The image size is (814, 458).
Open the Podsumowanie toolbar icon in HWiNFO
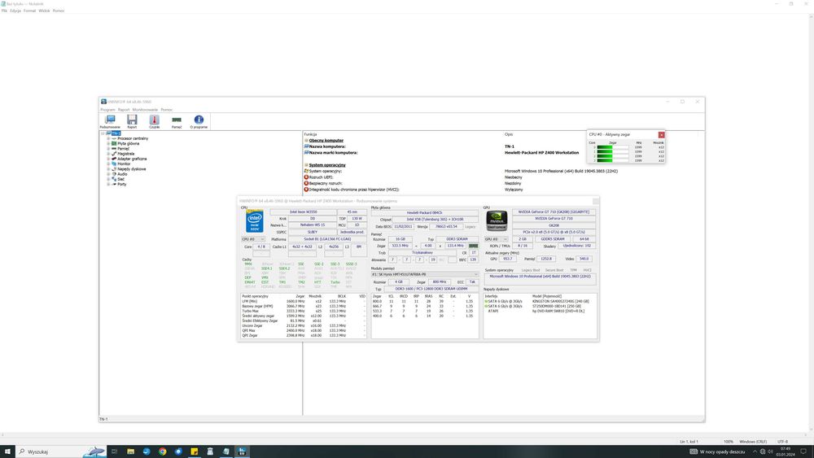(110, 120)
